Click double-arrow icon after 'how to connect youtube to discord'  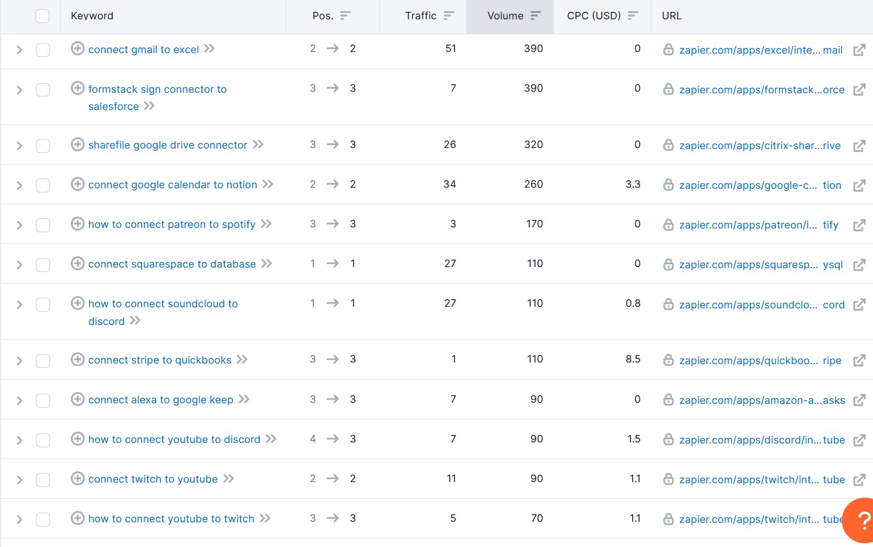(271, 439)
